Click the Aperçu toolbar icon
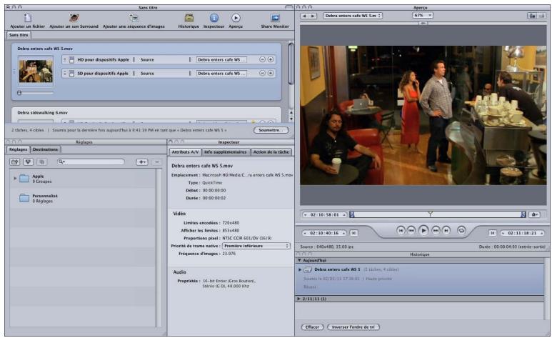The height and width of the screenshot is (338, 552). tap(236, 17)
